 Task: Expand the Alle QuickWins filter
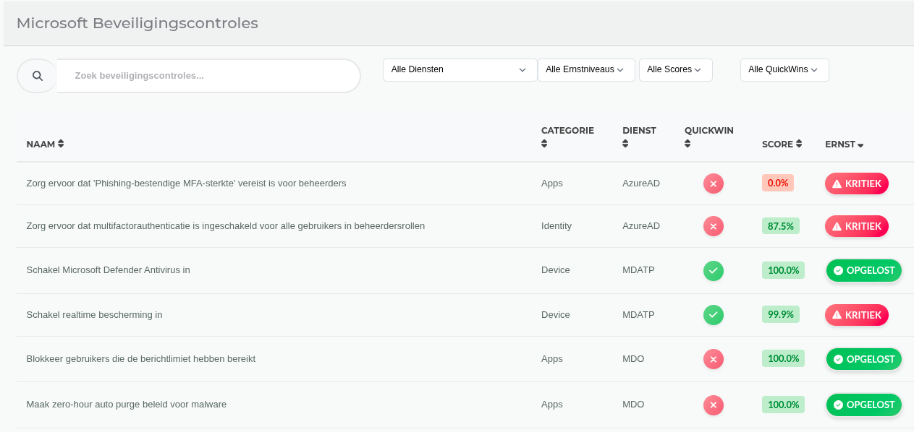(x=784, y=70)
